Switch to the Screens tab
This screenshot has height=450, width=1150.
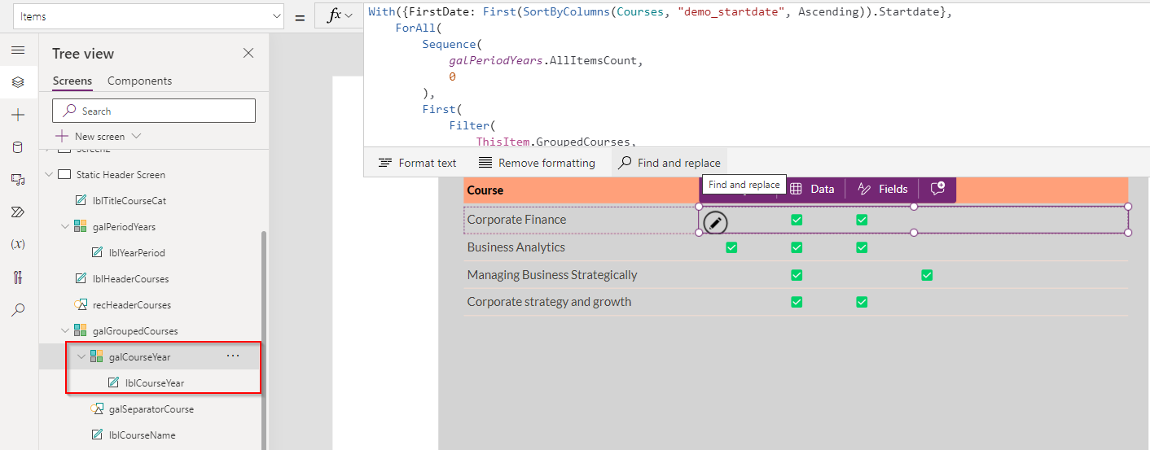click(72, 81)
